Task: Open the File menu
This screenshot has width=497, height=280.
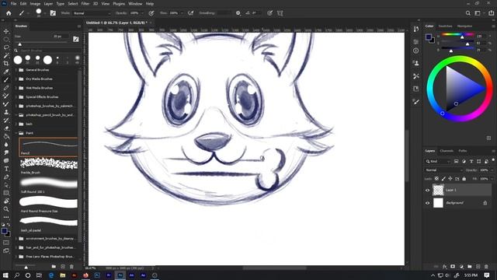Action: point(13,4)
